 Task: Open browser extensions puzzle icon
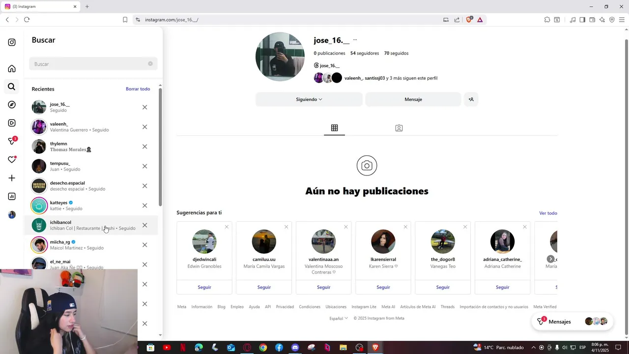click(547, 20)
